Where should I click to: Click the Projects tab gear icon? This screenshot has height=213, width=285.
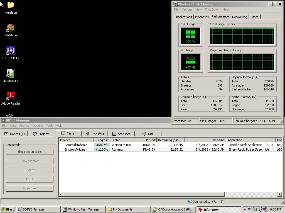click(35, 134)
